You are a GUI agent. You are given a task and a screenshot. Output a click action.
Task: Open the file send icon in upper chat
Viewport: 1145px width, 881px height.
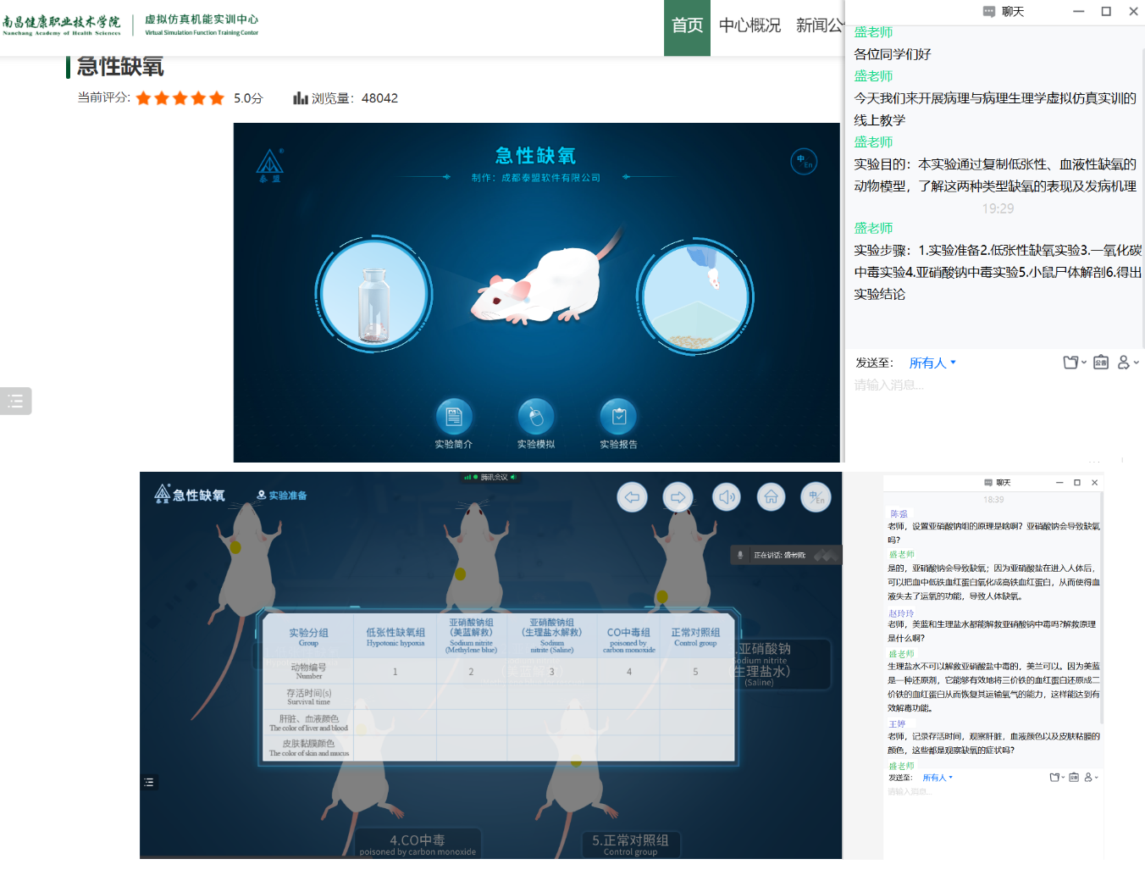[1070, 363]
